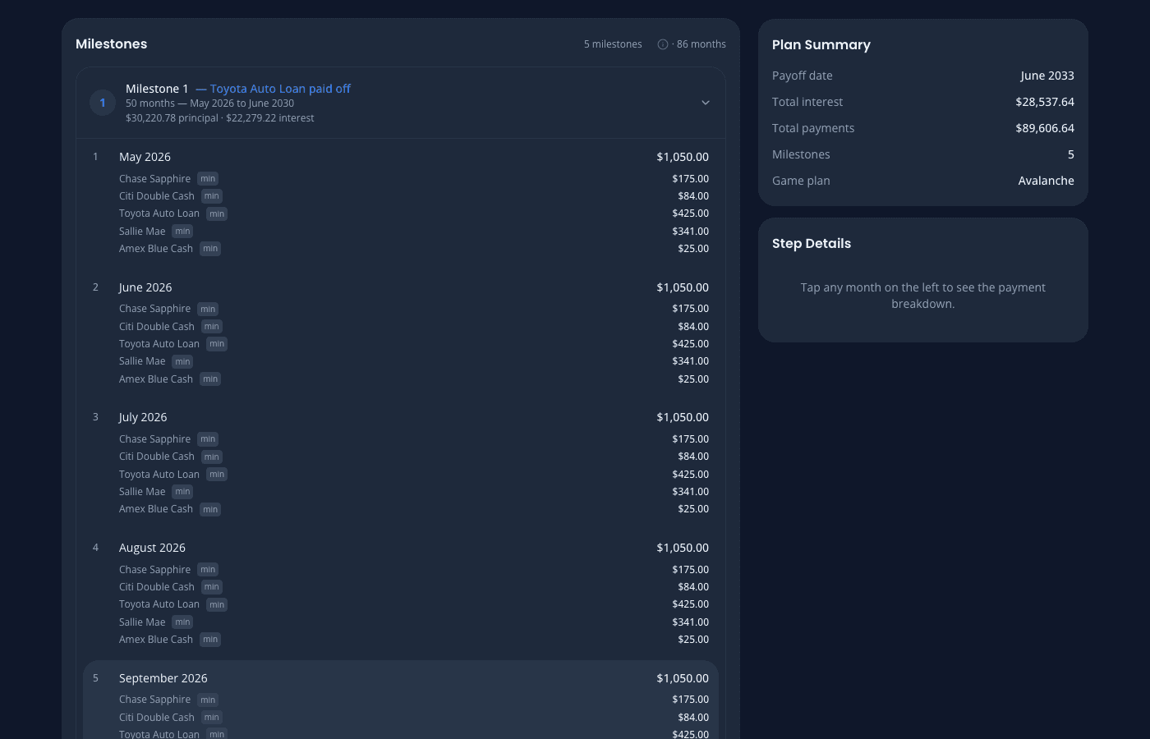
Task: Click the min badge on Citi Double Cash in September
Action: click(x=211, y=717)
